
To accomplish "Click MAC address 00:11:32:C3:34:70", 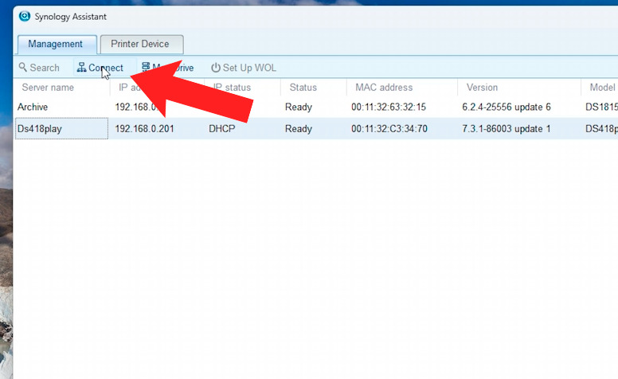I will (x=389, y=129).
